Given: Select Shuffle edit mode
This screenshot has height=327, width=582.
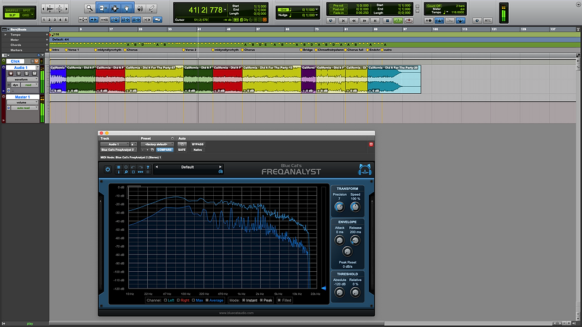Looking at the screenshot, I should coord(11,10).
